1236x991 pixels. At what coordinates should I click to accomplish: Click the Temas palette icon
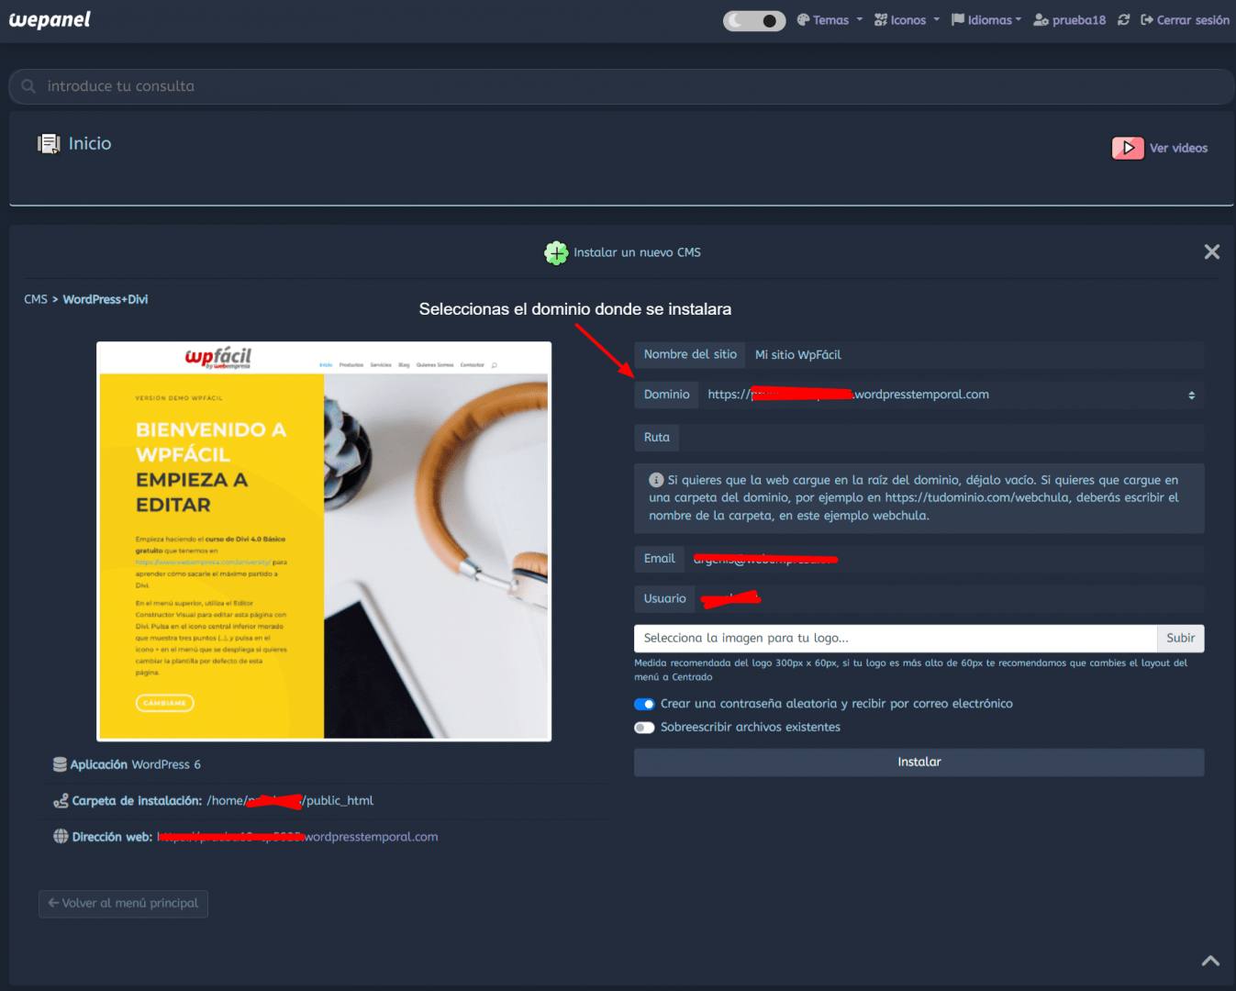click(x=803, y=20)
